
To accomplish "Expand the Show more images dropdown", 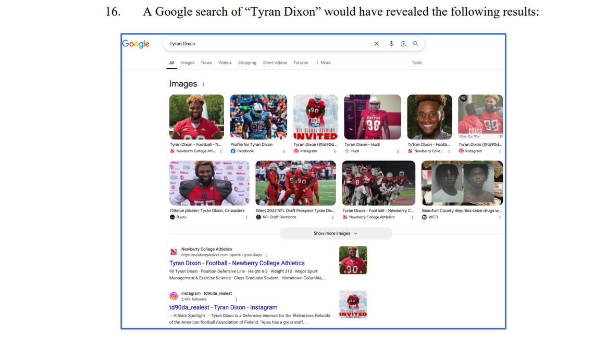I will tap(336, 233).
